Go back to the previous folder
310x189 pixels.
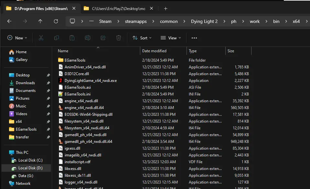pyautogui.click(x=9, y=21)
